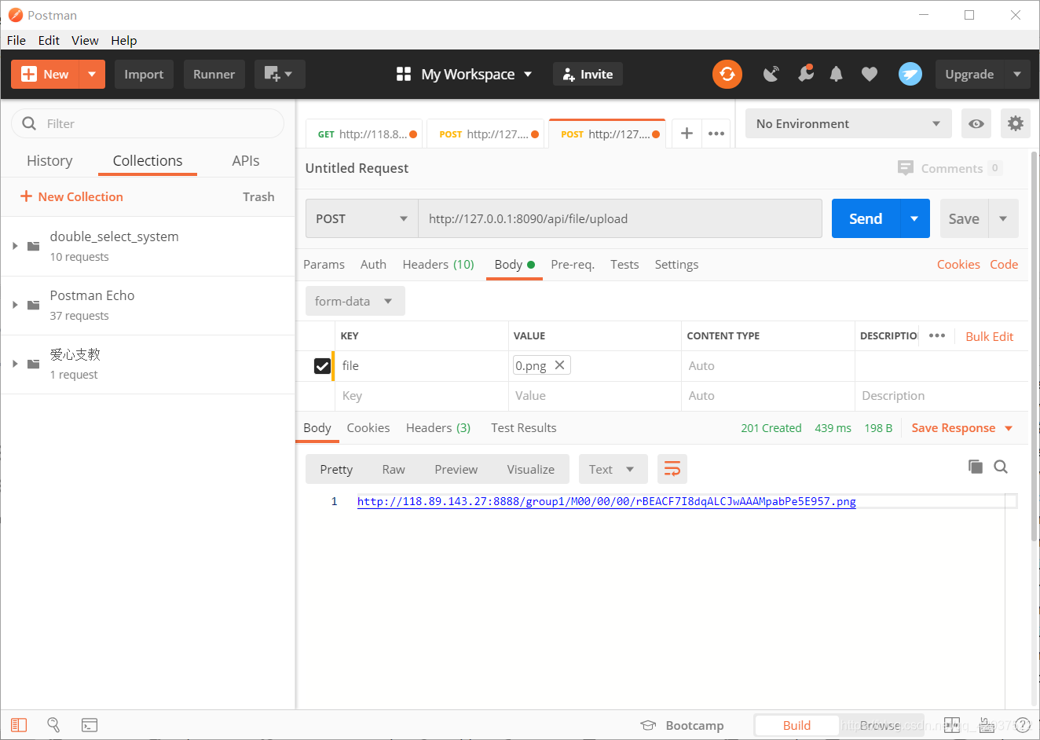Open the wrench settings icon
The image size is (1040, 740).
coord(805,74)
